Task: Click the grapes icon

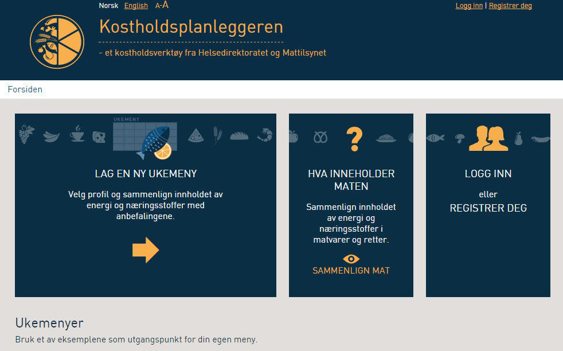Action: pos(26,134)
